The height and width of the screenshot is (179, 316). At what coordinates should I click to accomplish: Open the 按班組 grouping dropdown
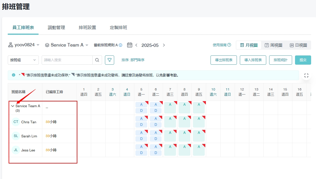(x=23, y=60)
